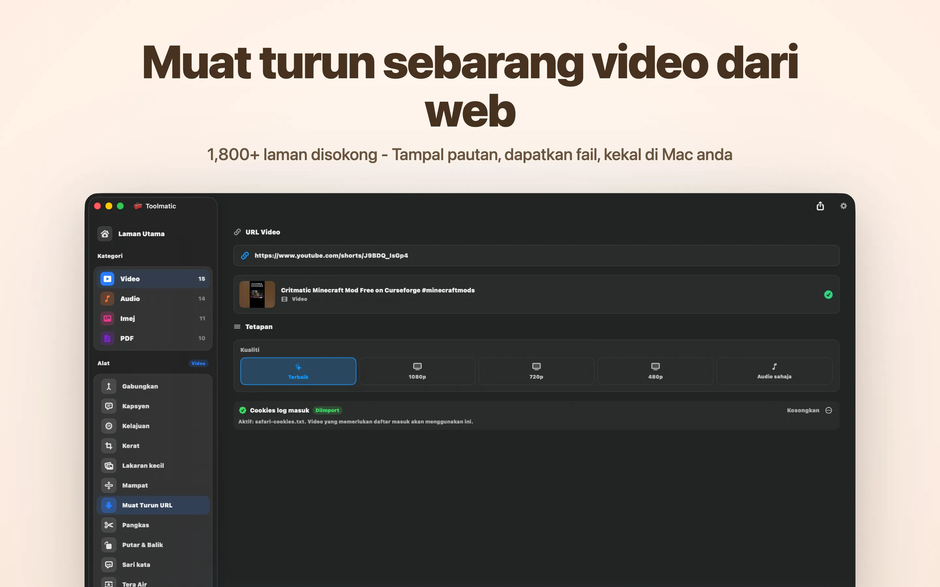Switch to Imej category
The image size is (940, 587).
click(x=153, y=318)
